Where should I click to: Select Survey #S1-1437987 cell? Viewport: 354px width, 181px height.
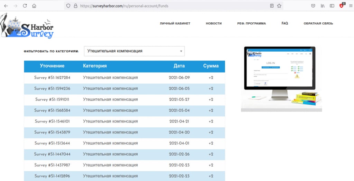tap(52, 165)
